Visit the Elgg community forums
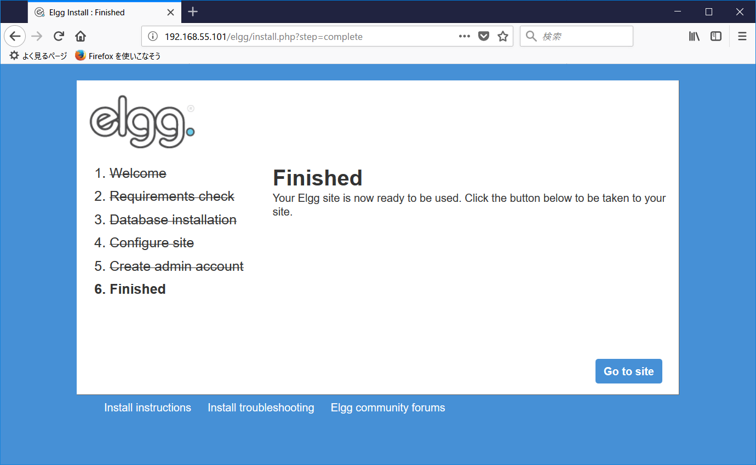Image resolution: width=756 pixels, height=465 pixels. pyautogui.click(x=387, y=407)
